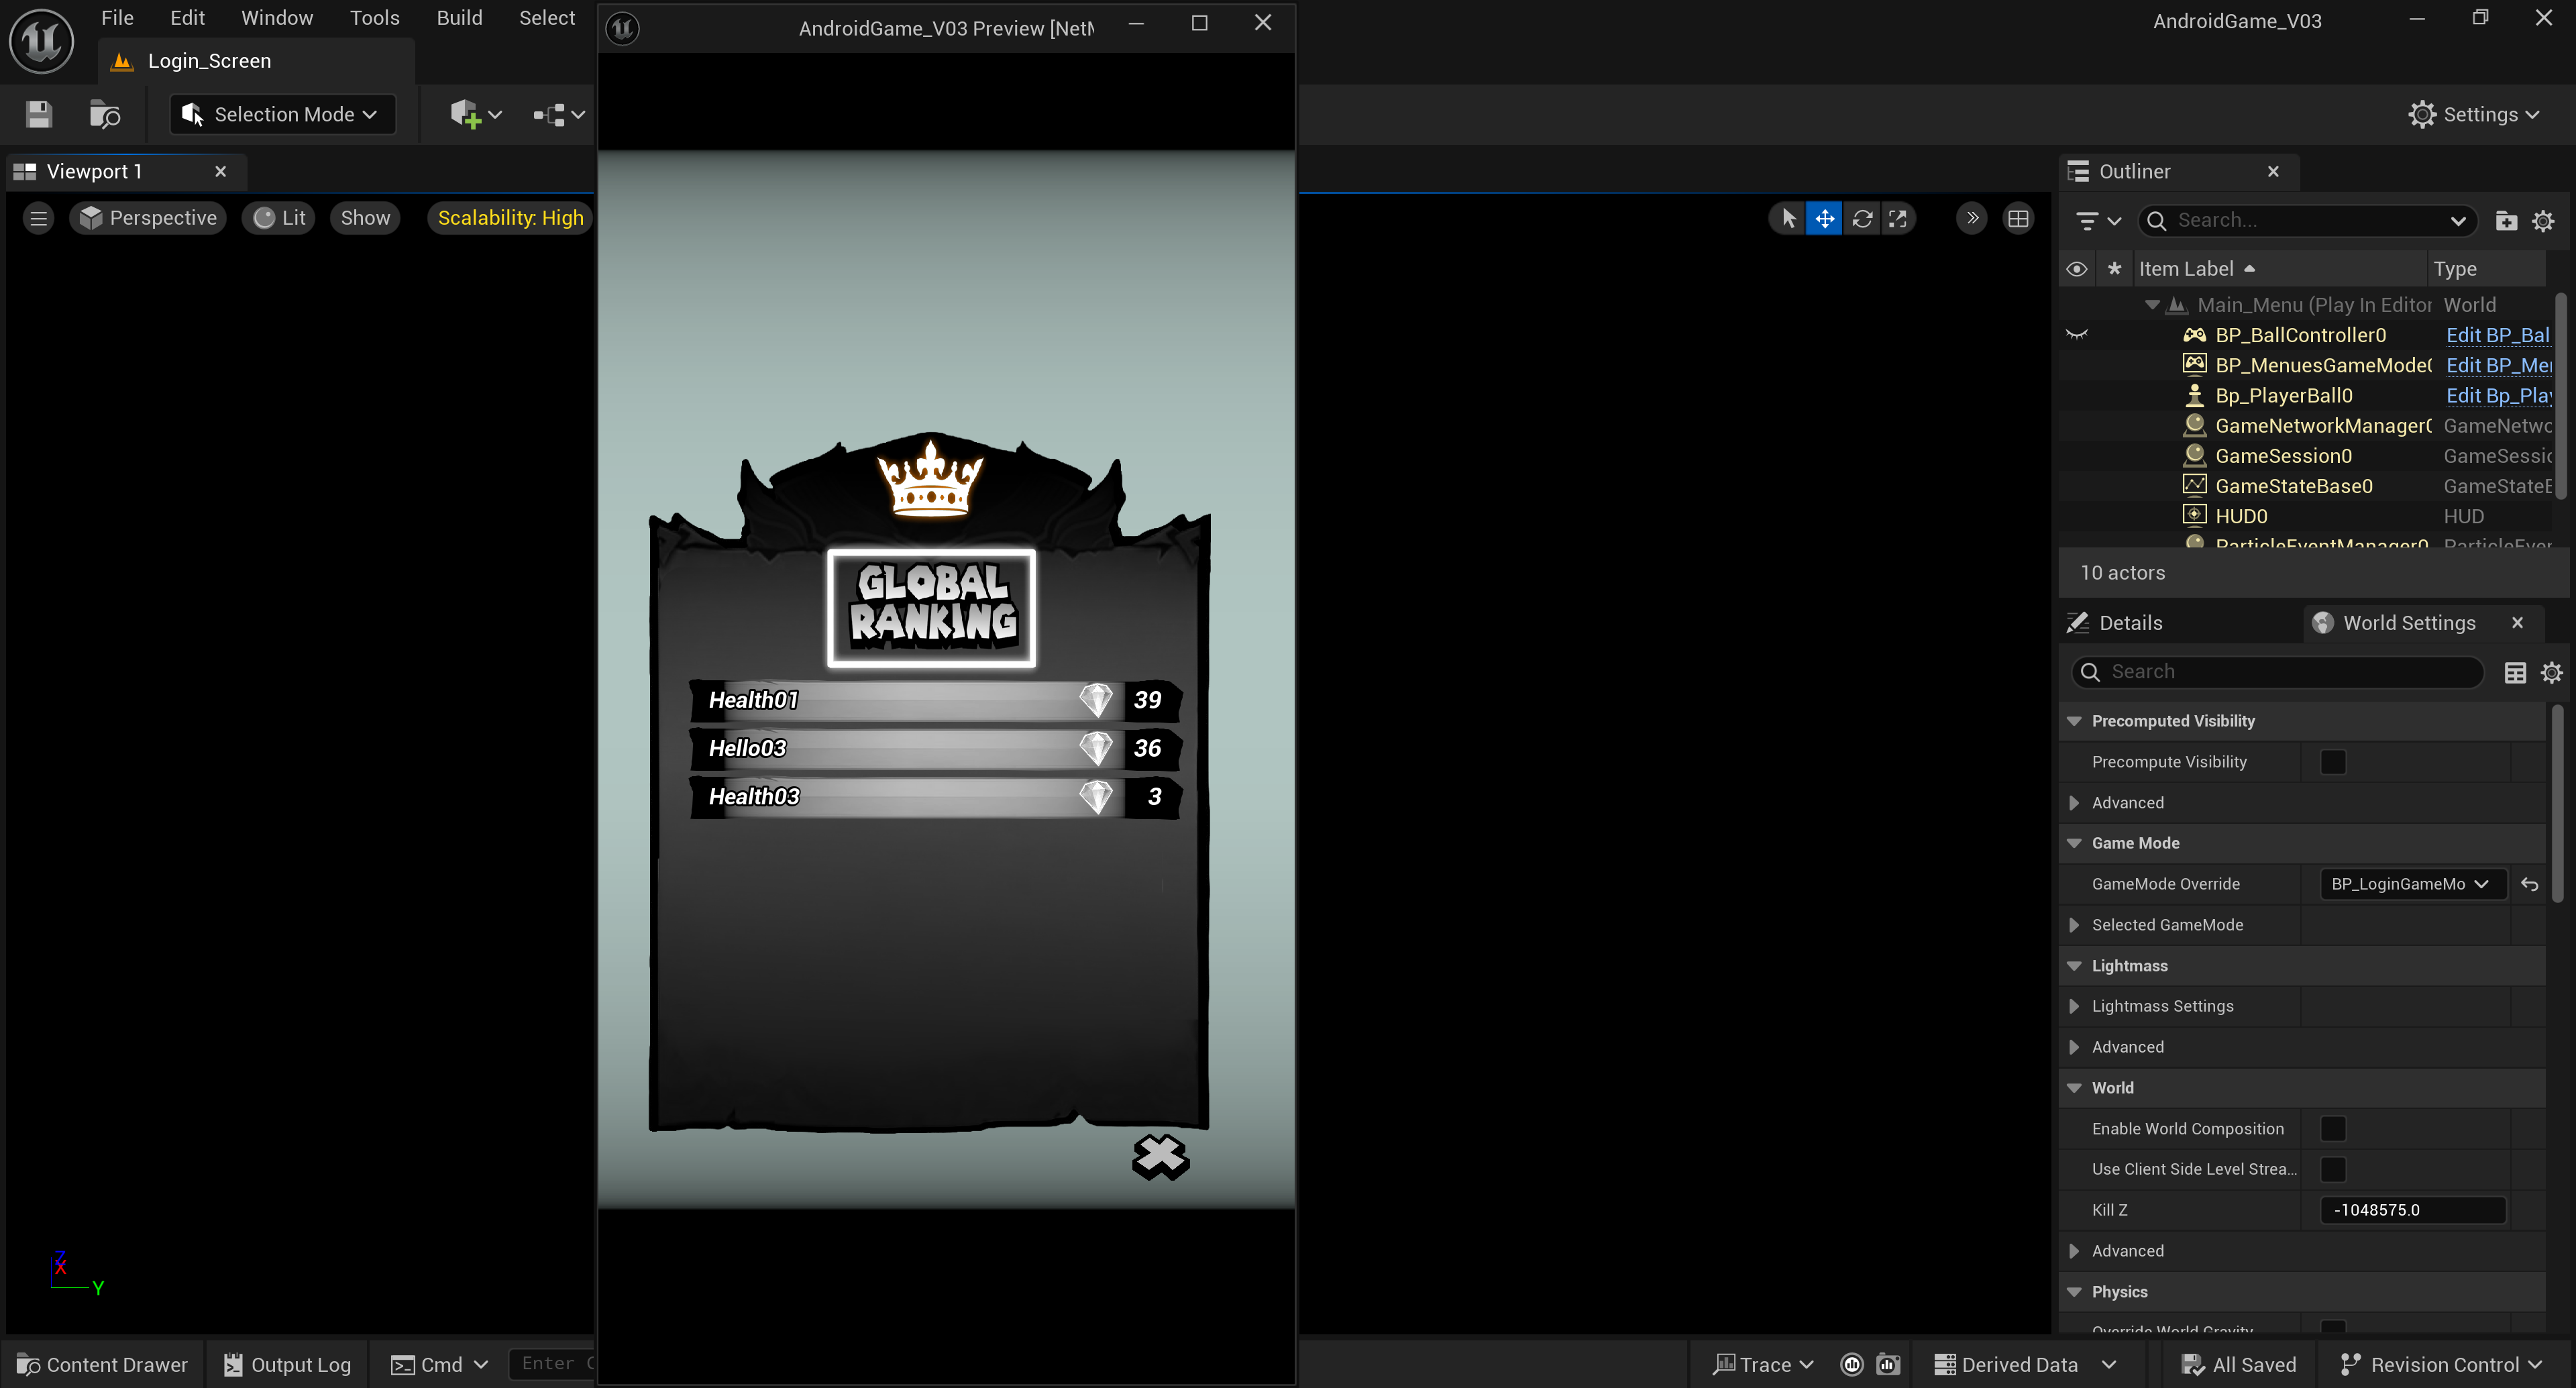Open the Tools menu
Image resolution: width=2576 pixels, height=1388 pixels.
(374, 18)
